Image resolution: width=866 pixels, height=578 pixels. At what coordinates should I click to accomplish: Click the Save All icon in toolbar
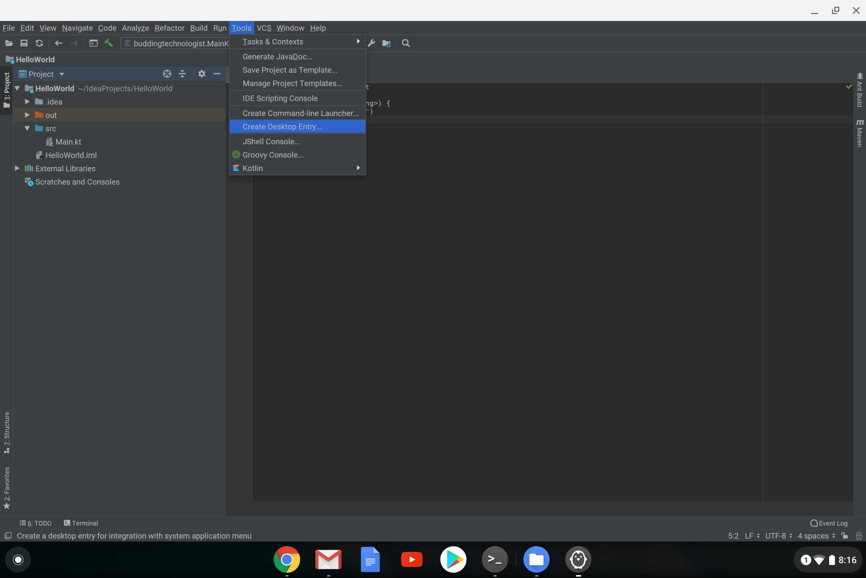[24, 43]
